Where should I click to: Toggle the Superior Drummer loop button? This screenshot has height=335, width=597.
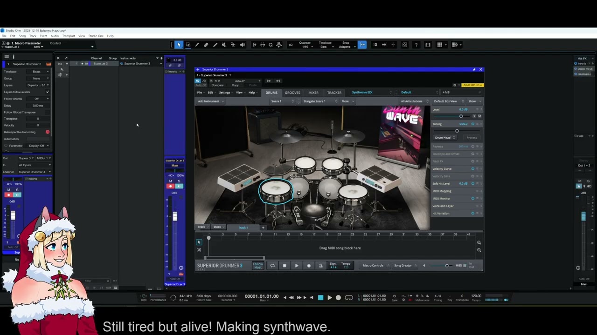point(272,266)
